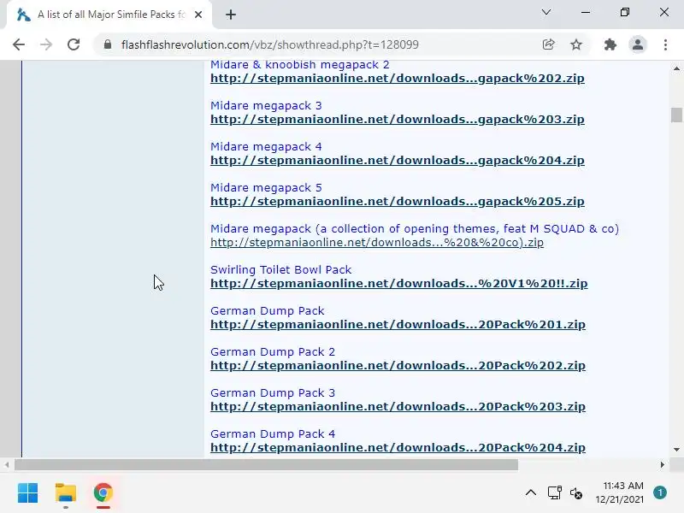Click the forward navigation arrow

(46, 44)
